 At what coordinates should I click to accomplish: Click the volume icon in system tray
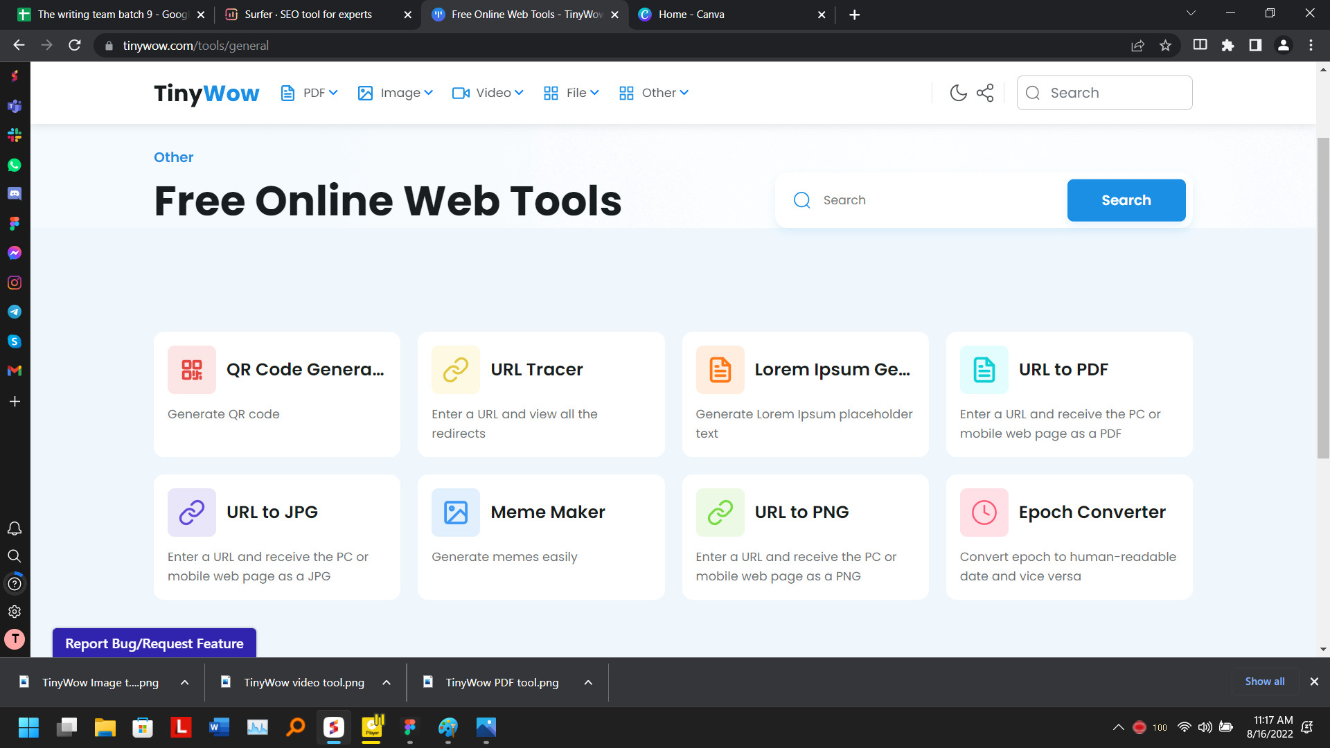[x=1205, y=727]
